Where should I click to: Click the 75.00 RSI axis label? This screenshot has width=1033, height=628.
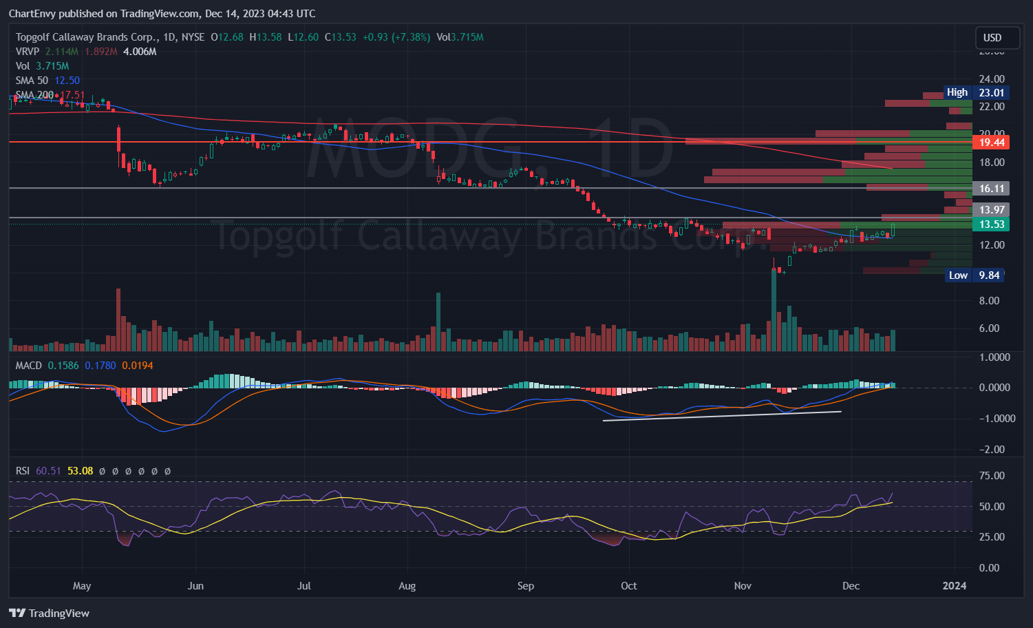pyautogui.click(x=992, y=476)
